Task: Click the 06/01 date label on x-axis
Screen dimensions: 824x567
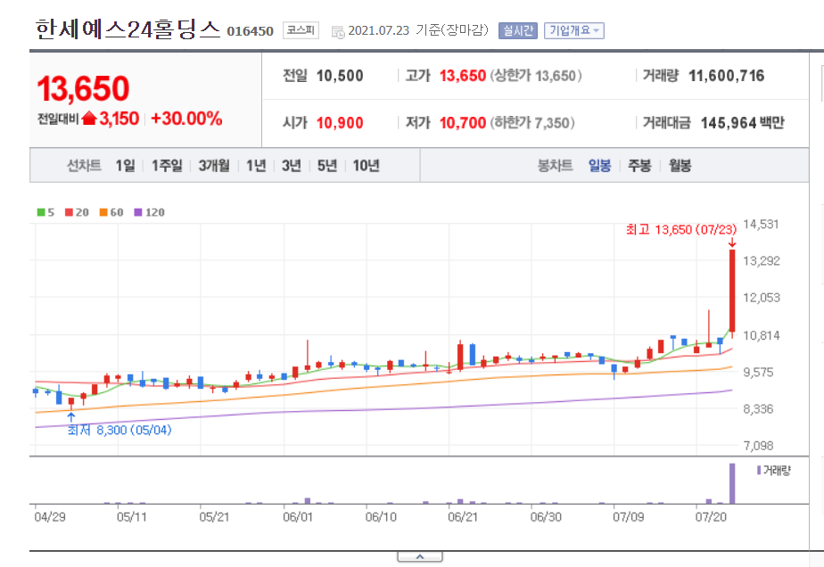Action: tap(298, 517)
